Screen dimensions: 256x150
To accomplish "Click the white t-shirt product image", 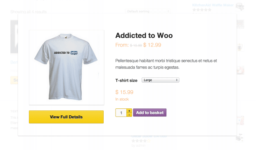I will pyautogui.click(x=66, y=68).
